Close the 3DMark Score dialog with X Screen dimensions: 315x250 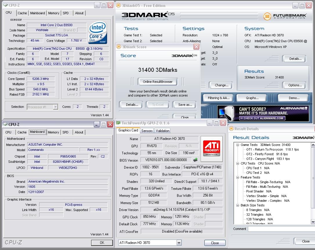tap(196, 47)
